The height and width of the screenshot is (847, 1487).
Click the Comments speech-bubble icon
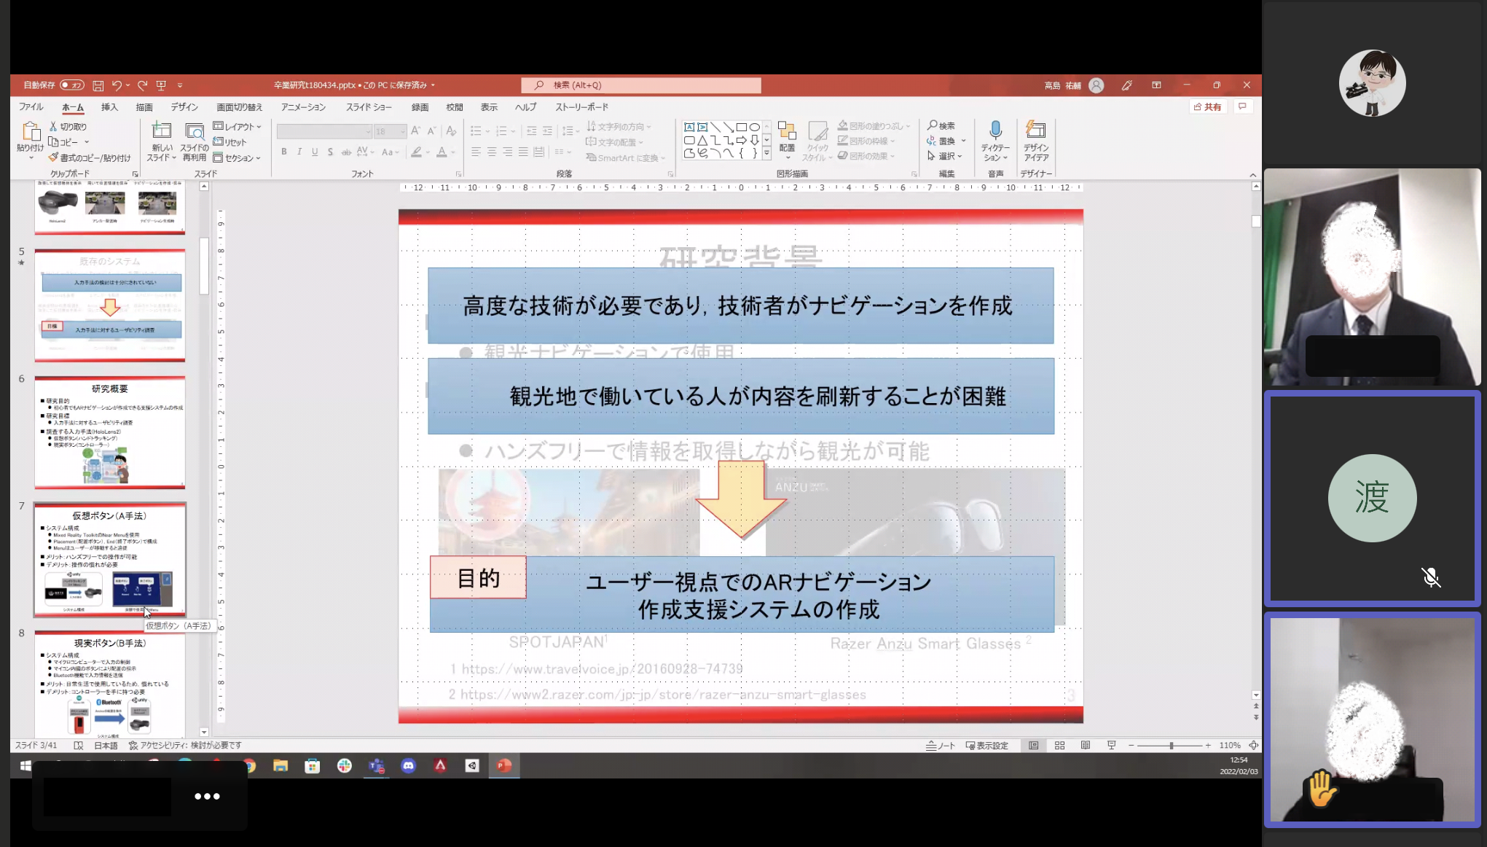coord(1242,106)
